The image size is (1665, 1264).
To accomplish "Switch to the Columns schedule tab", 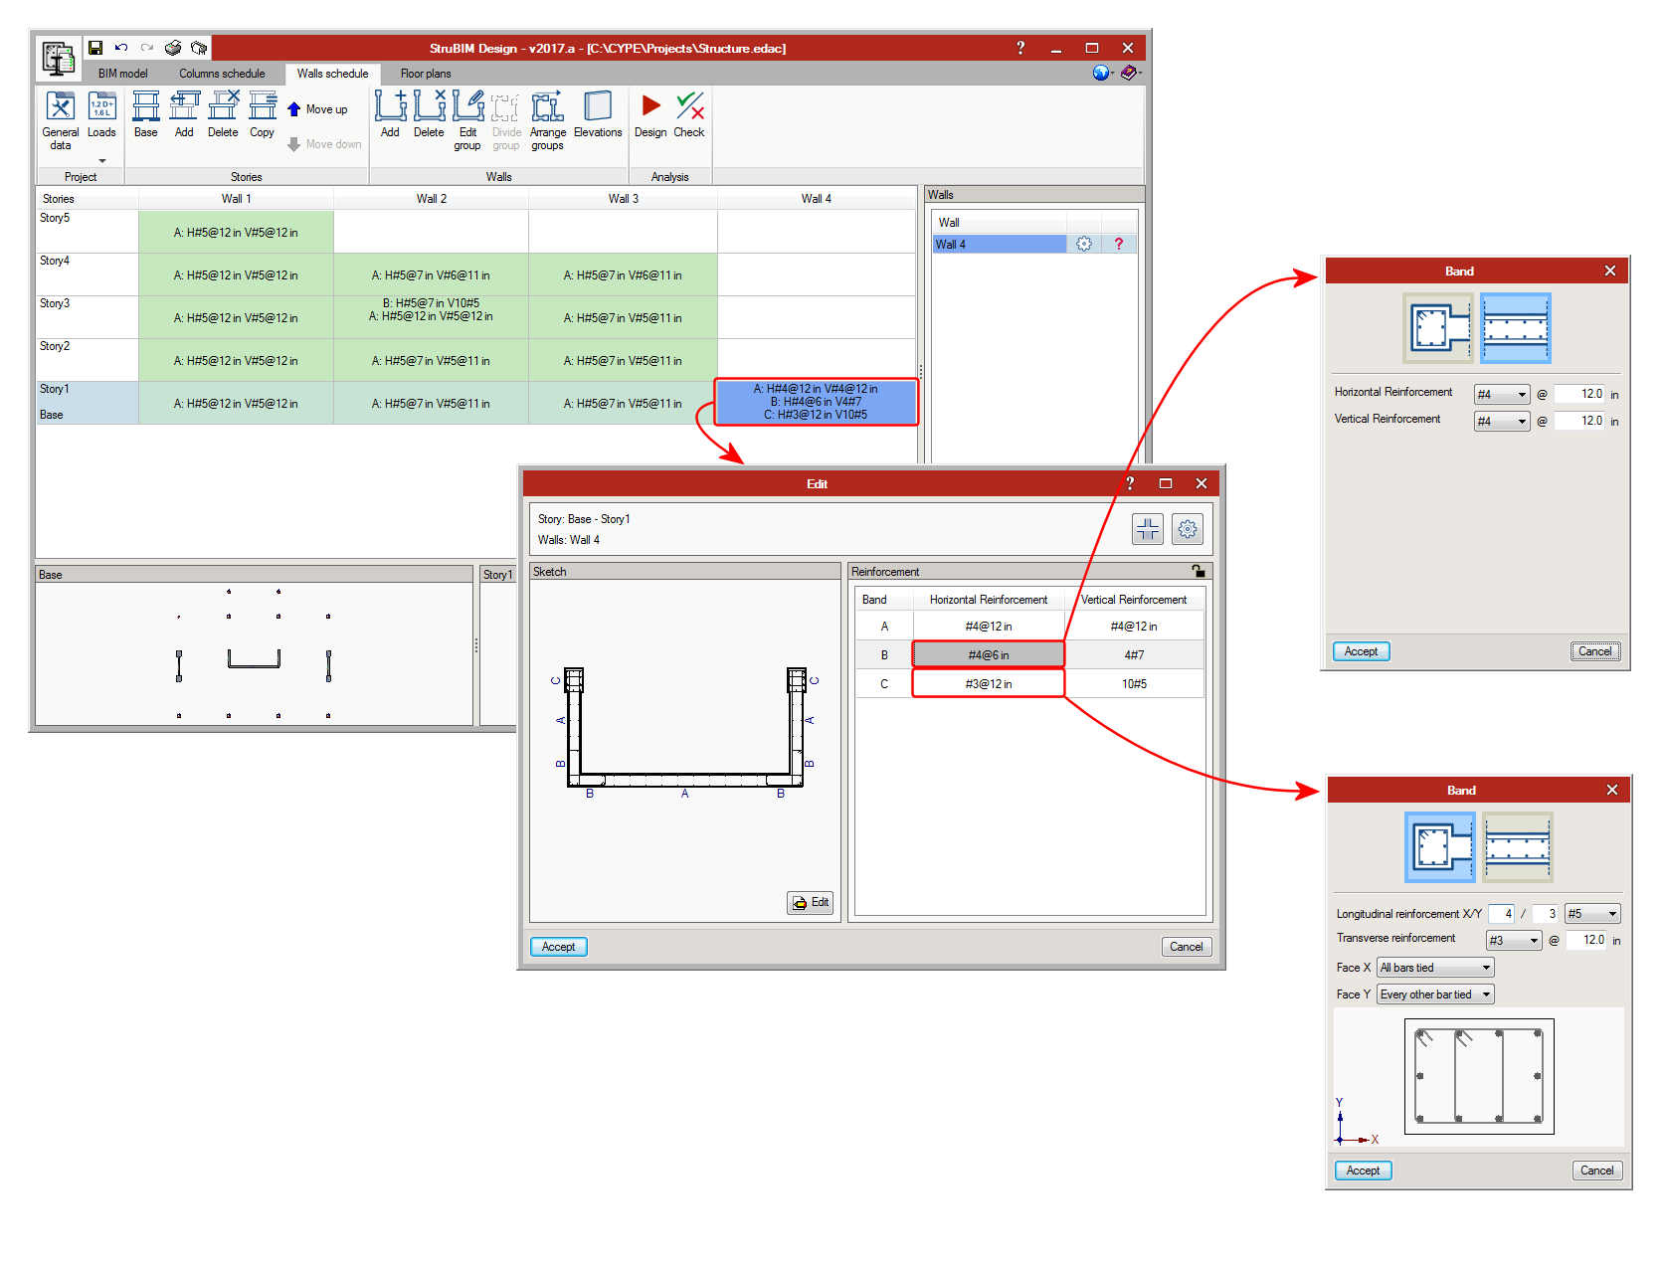I will (x=222, y=74).
